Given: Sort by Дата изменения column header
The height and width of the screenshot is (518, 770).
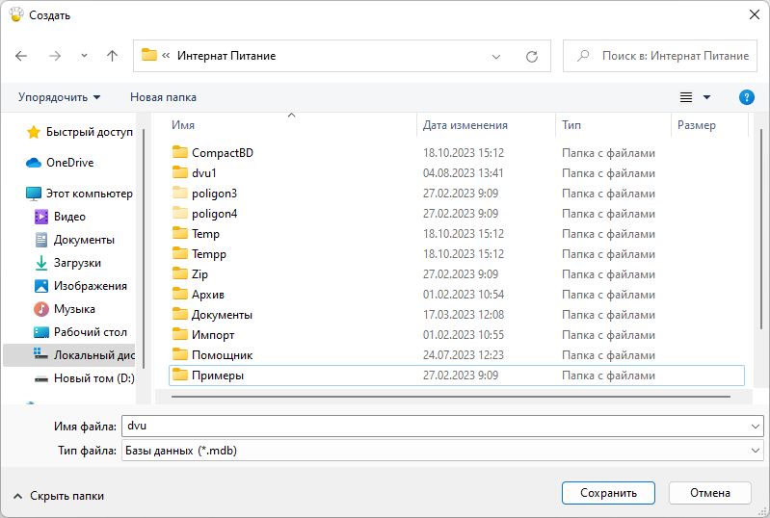Looking at the screenshot, I should (x=465, y=125).
